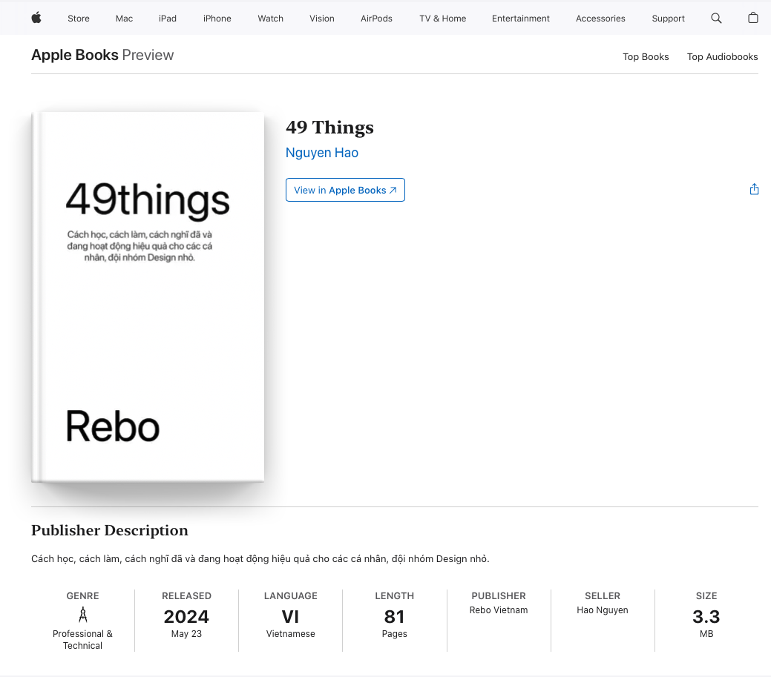Screen dimensions: 771x677
Task: Click the Vietnamese language text
Action: (291, 634)
